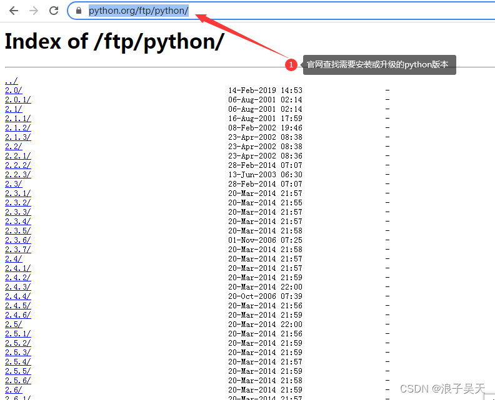Reload the page with refresh icon
The height and width of the screenshot is (400, 495).
click(54, 11)
